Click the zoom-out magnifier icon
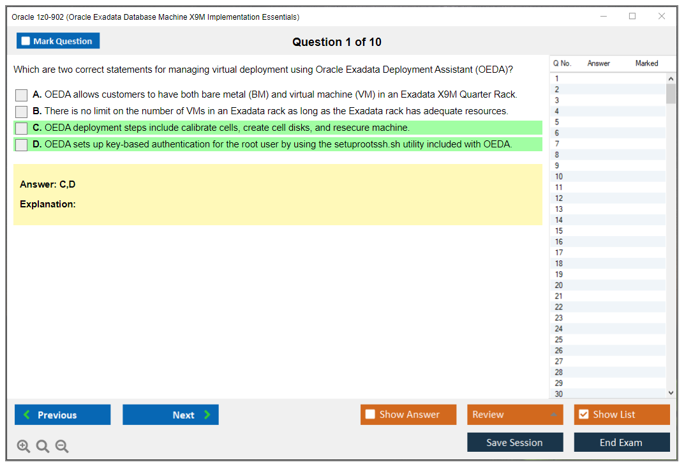The width and height of the screenshot is (686, 469). click(x=61, y=446)
